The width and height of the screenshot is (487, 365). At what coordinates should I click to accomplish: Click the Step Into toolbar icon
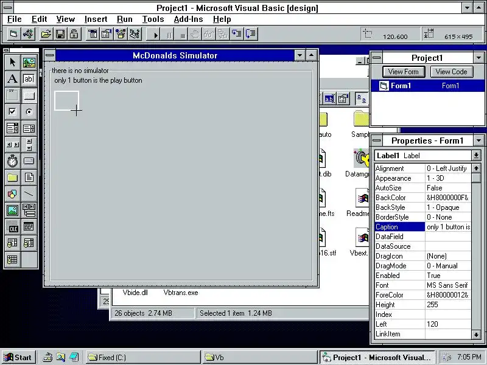tap(237, 34)
